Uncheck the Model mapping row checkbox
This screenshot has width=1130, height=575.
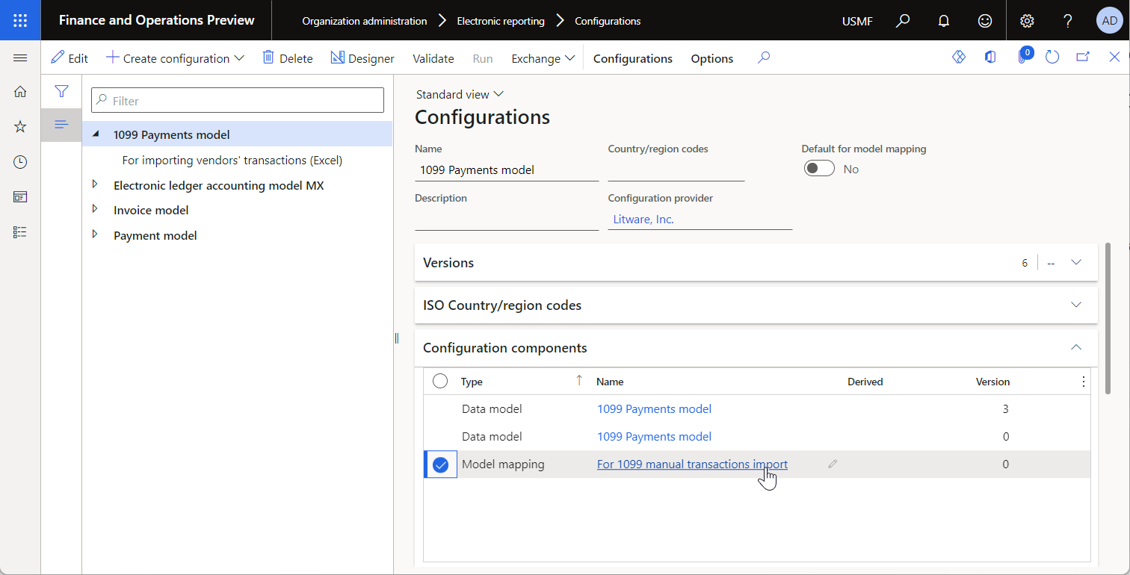(x=440, y=464)
